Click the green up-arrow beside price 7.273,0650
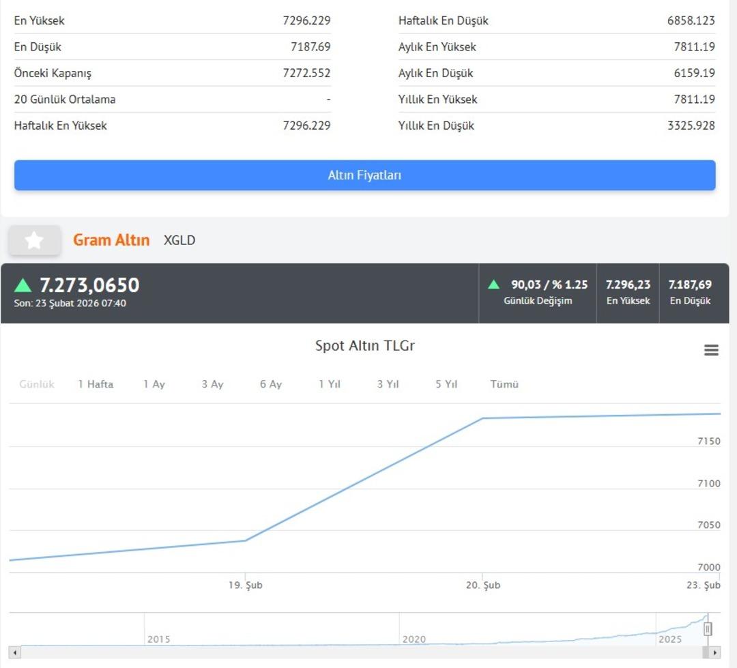 point(23,285)
